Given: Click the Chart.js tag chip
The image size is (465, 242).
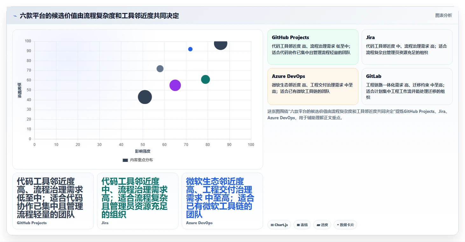Looking at the screenshot, I should click(279, 225).
